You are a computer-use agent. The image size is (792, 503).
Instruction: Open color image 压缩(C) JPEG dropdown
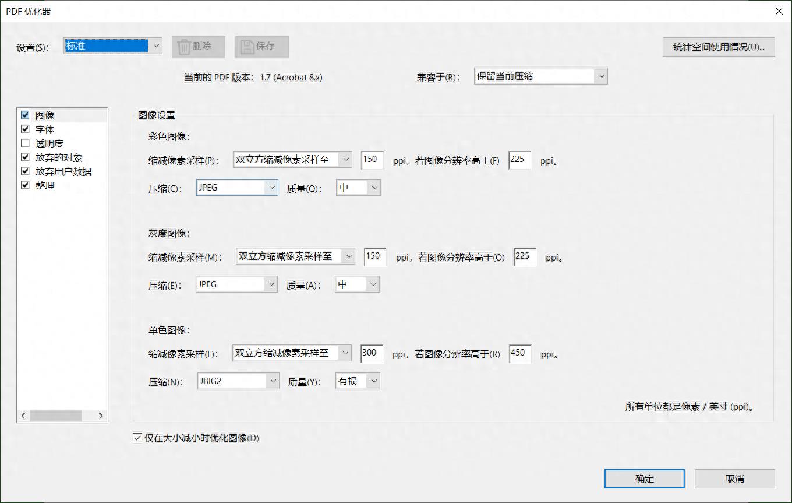coord(237,188)
